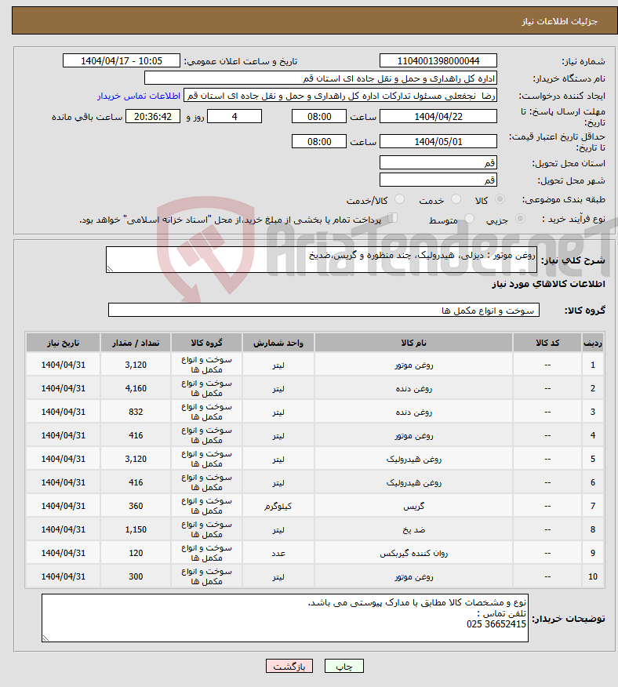Click row 8 item name ضد یخ

point(414,529)
